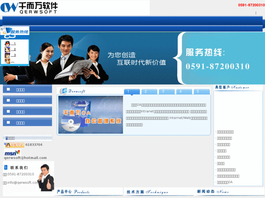Click the purple-hat avatar beside link 3
Screen dimensions: 265x198
pyautogui.click(x=7, y=55)
